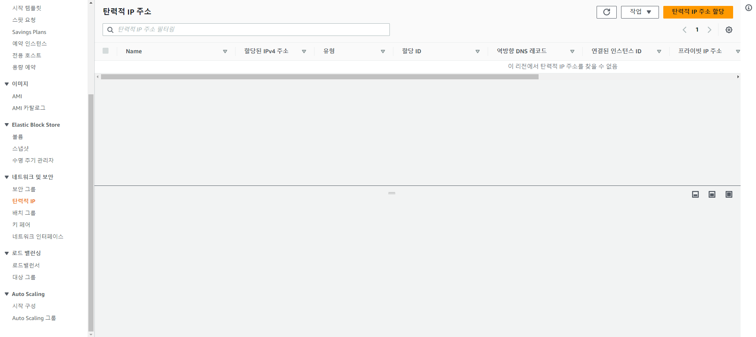Sort by 할당된 IPv4 주소 column arrow
Screen dimensions: 756x337
click(x=304, y=51)
